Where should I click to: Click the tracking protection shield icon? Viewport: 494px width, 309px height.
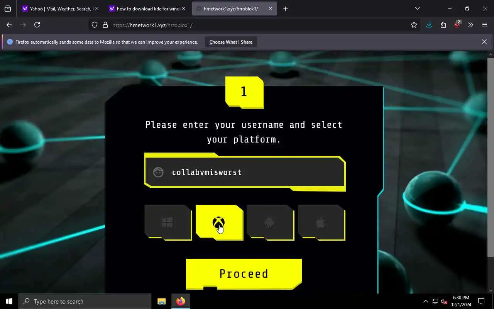click(95, 25)
